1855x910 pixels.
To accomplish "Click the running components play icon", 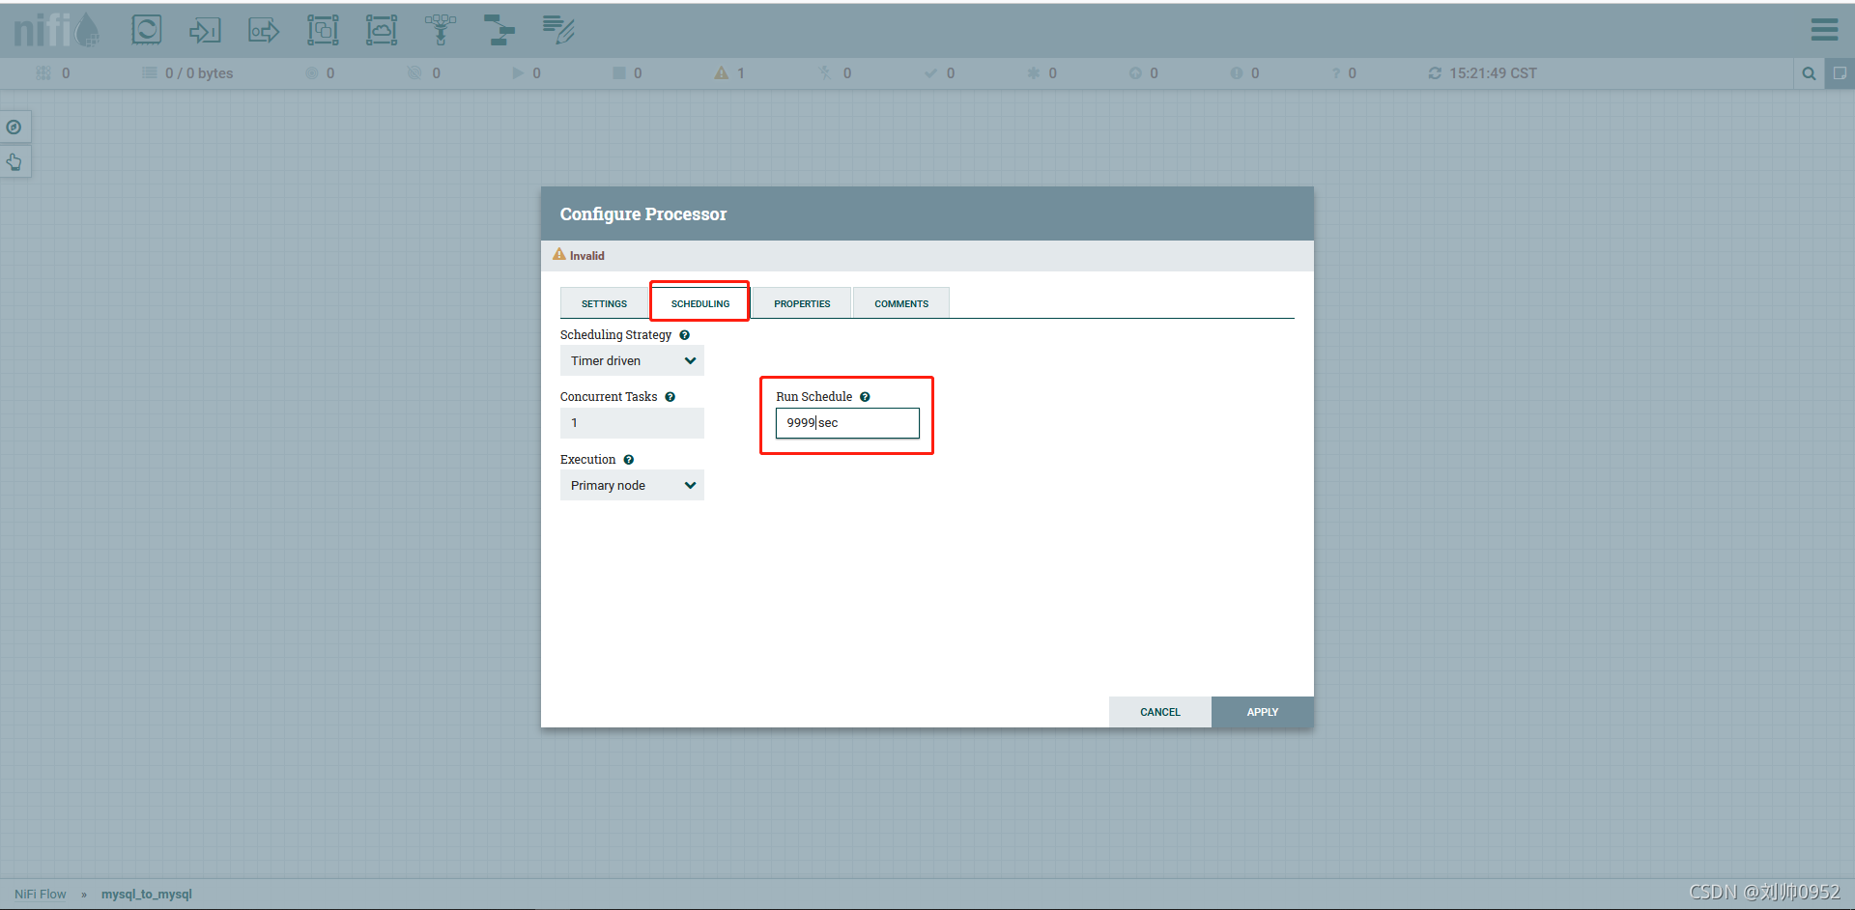I will point(518,73).
